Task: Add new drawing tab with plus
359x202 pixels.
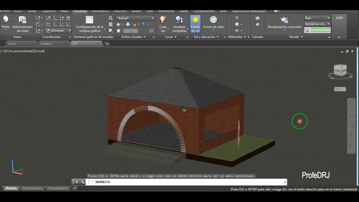Action: (107, 44)
